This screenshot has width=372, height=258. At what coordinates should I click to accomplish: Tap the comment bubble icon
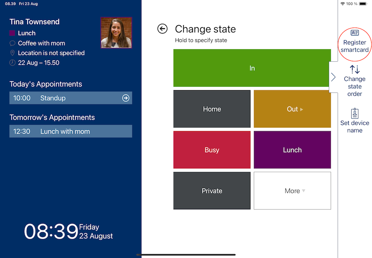tap(12, 43)
